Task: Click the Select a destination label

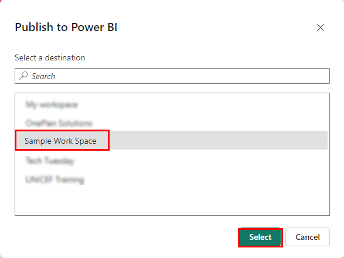Action: 50,57
